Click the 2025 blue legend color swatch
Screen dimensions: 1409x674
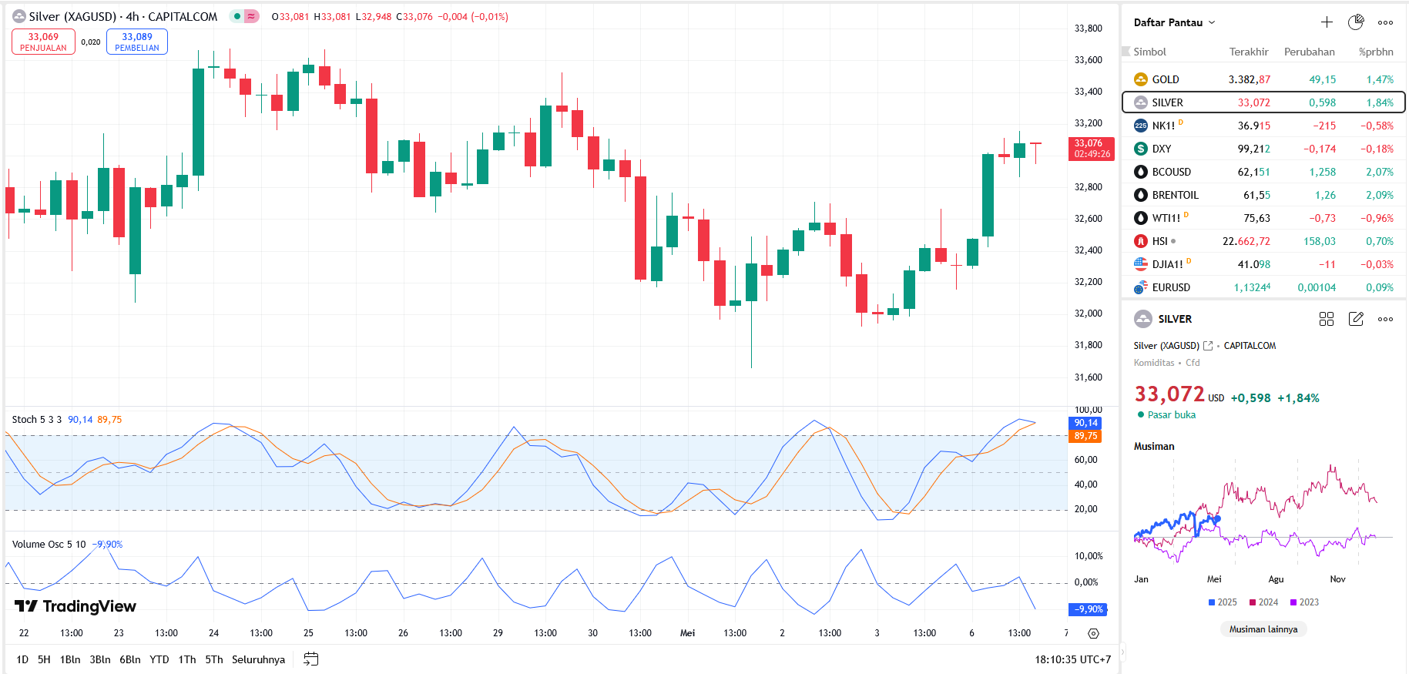tap(1212, 602)
